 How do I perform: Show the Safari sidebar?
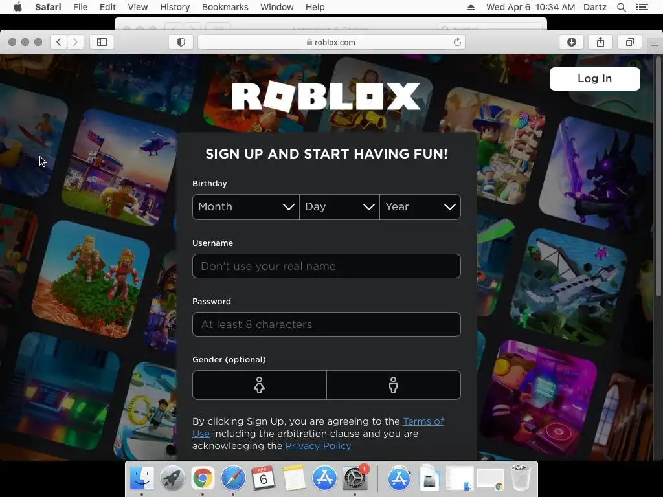coord(102,42)
